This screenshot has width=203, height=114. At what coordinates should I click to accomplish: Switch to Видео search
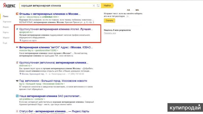click(x=6, y=27)
